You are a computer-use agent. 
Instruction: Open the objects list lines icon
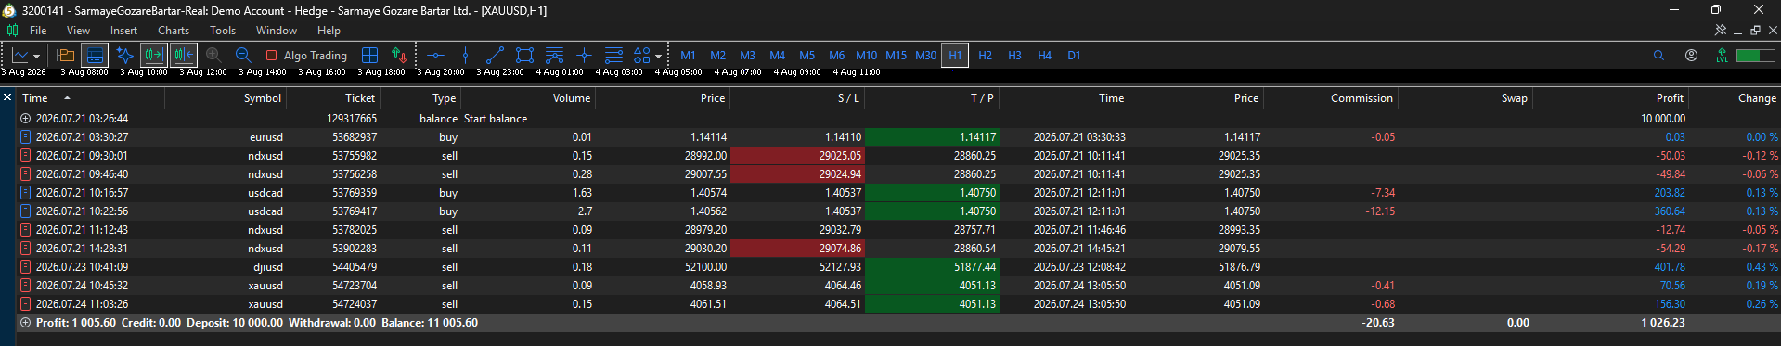tap(613, 56)
